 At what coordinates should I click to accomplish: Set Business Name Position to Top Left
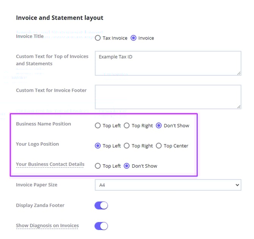(x=98, y=126)
